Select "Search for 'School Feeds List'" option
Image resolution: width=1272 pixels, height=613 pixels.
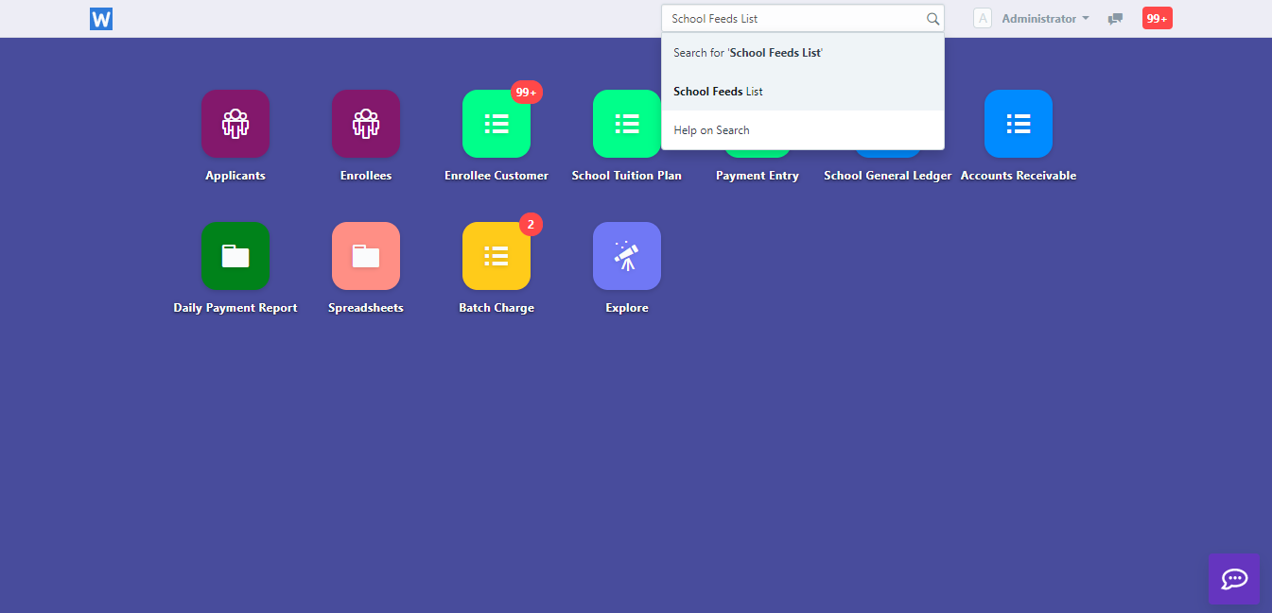[803, 53]
